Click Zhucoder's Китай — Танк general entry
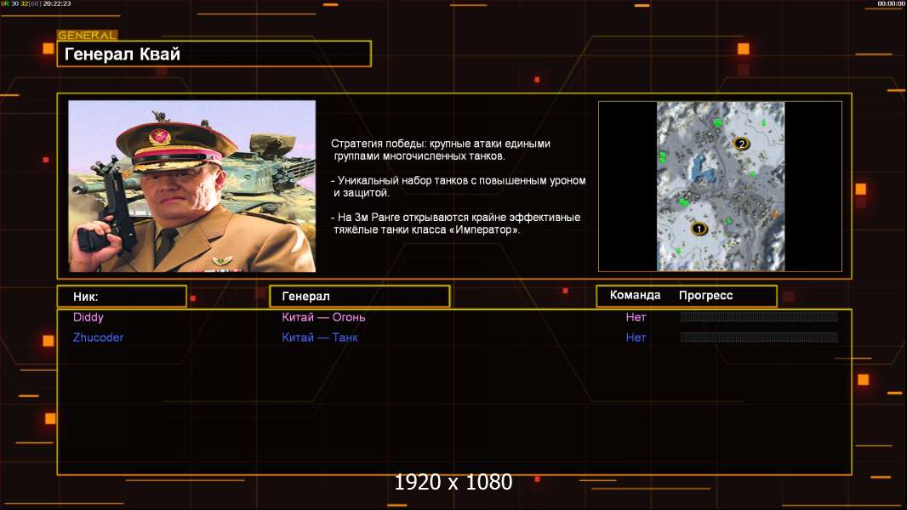907x510 pixels. (x=320, y=337)
